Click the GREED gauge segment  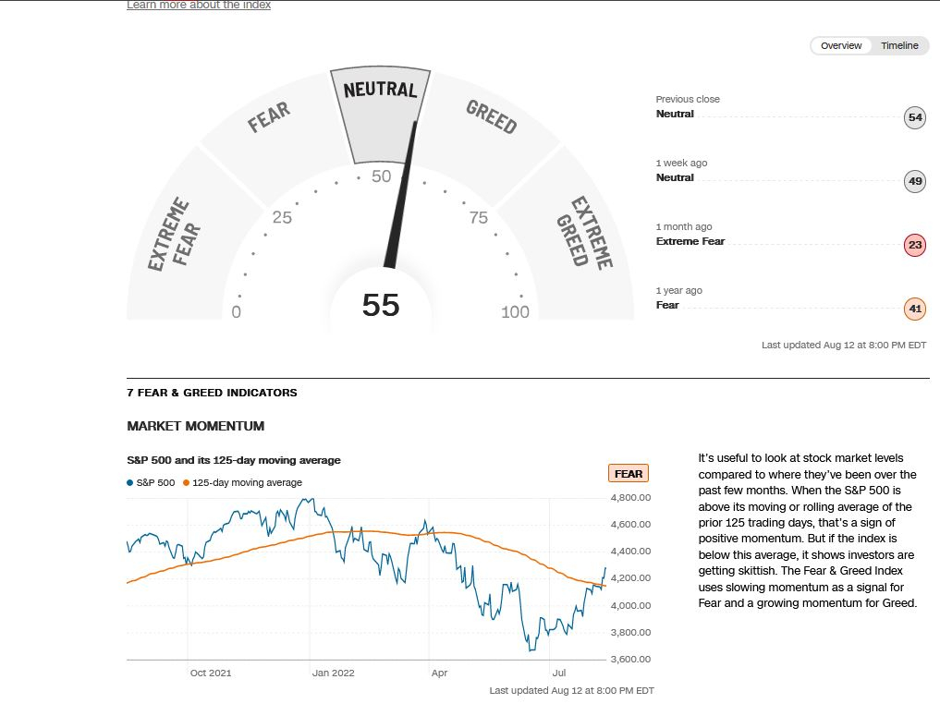489,135
